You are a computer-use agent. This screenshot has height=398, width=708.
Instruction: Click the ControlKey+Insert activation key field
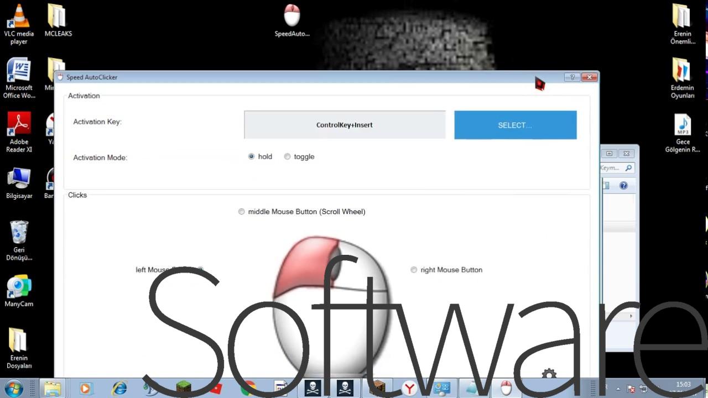pos(345,125)
